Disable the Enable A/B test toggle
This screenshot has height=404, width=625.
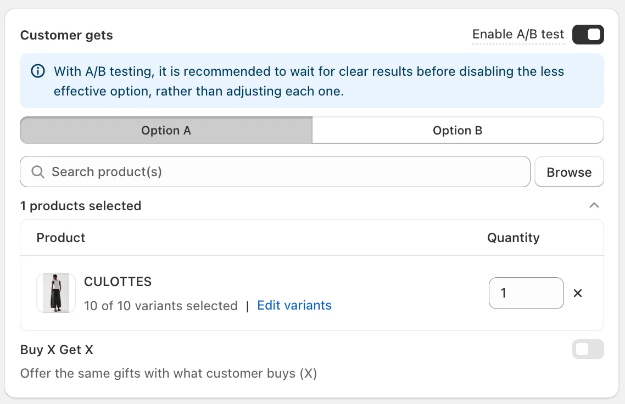[588, 35]
